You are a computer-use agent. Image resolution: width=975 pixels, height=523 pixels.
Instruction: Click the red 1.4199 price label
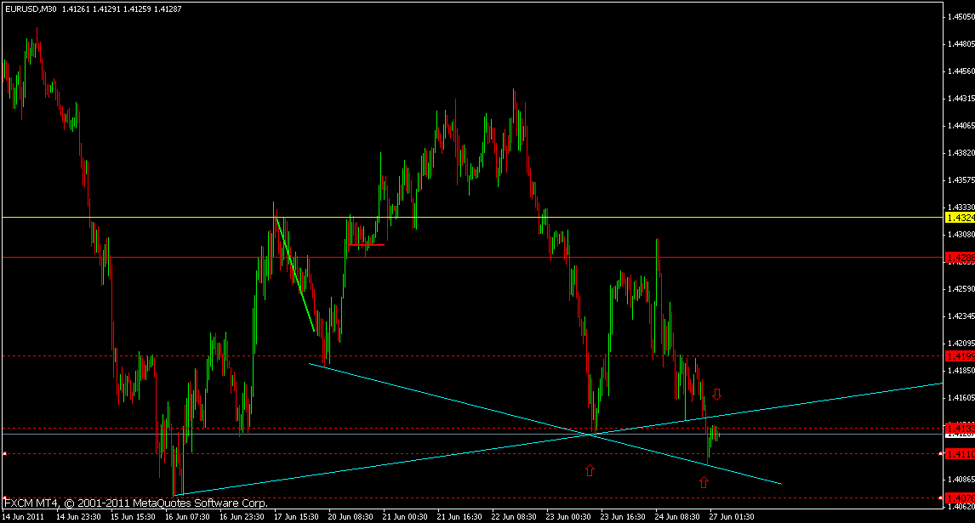coord(958,356)
